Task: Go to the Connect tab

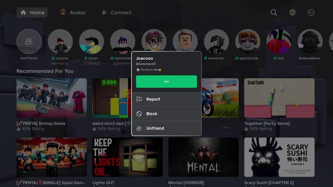Action: tap(117, 12)
